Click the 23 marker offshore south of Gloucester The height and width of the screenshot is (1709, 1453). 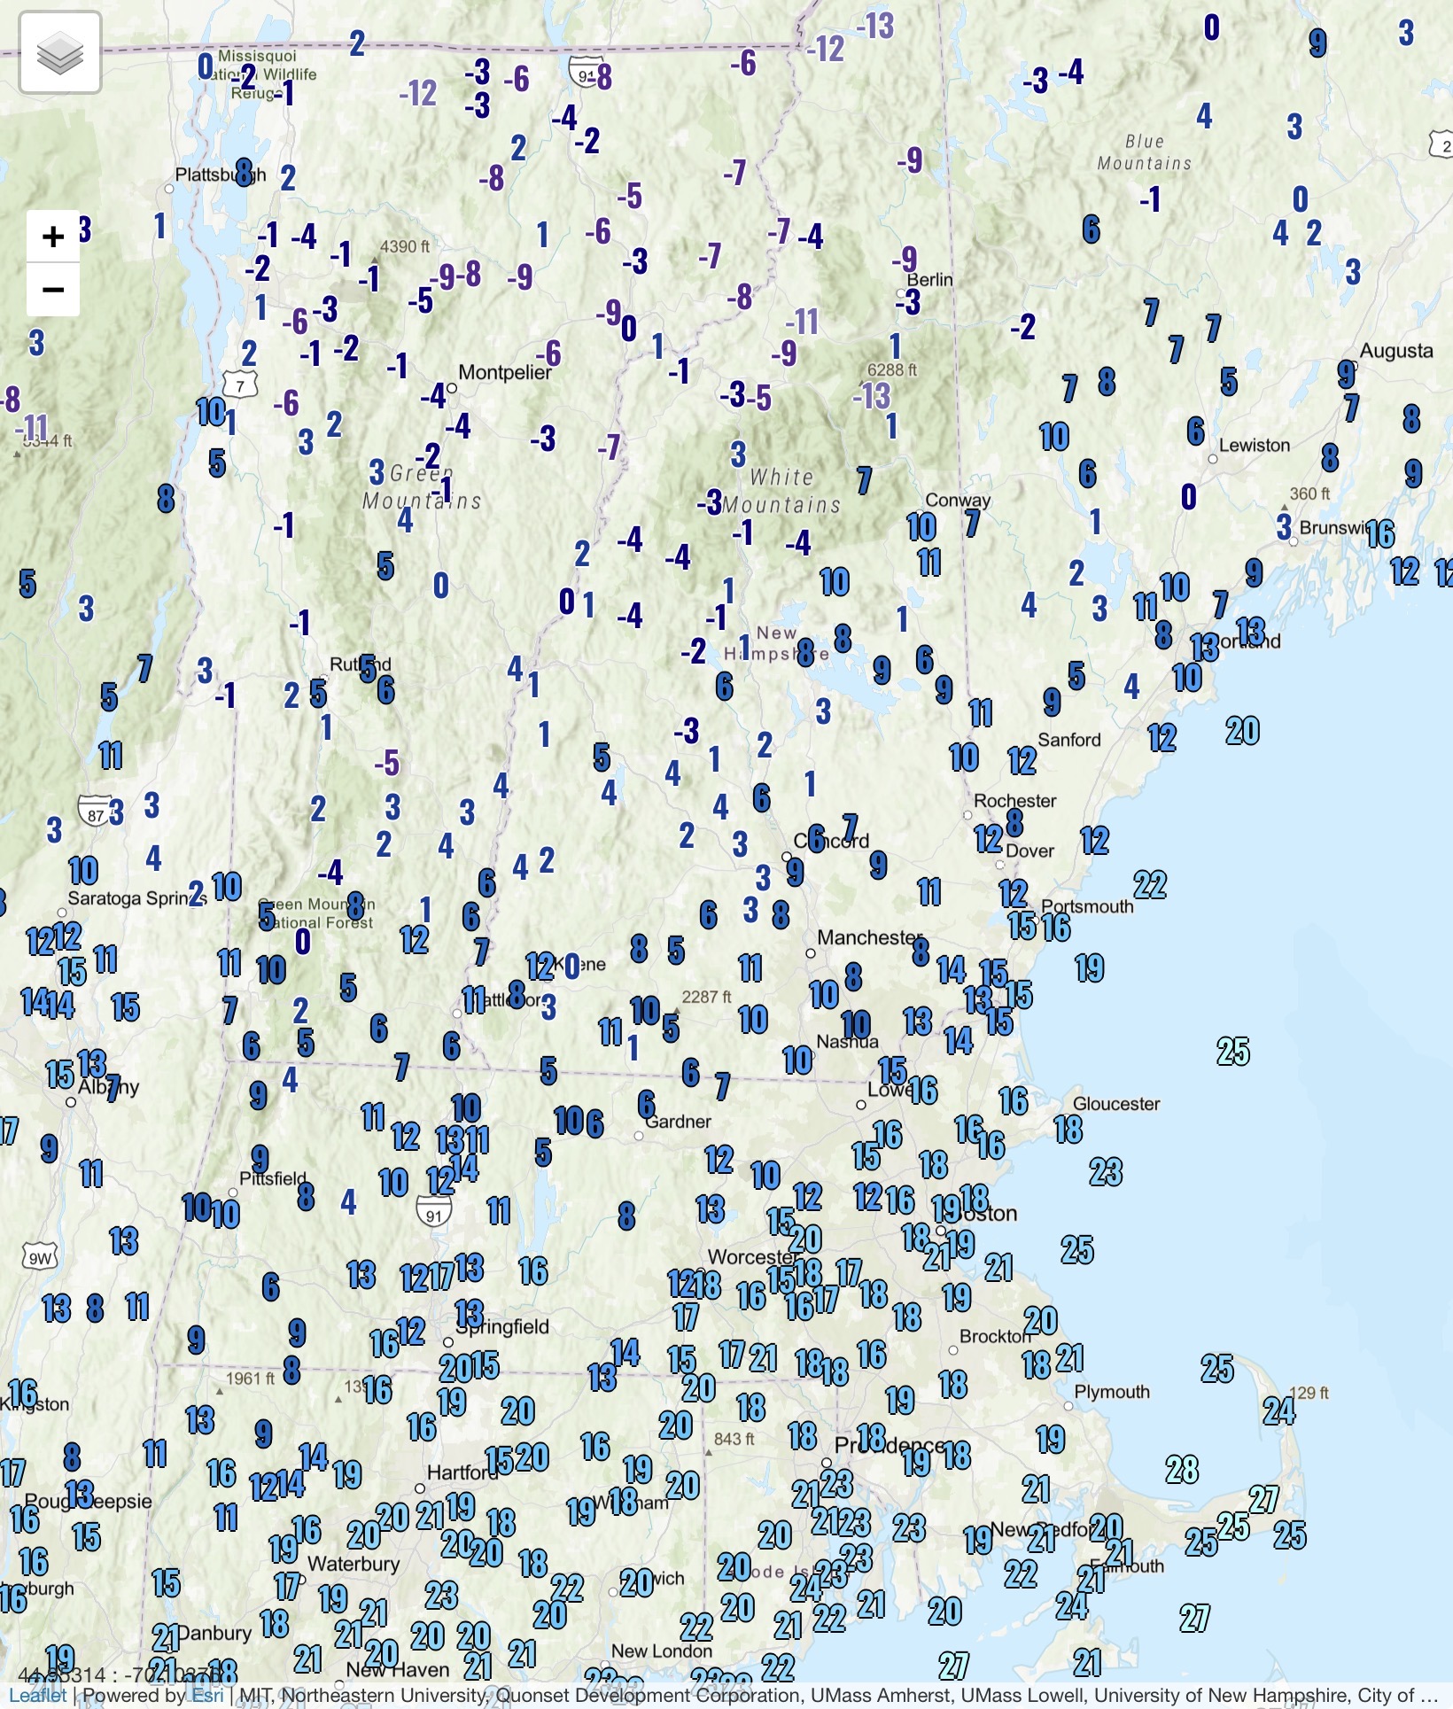pos(1106,1172)
